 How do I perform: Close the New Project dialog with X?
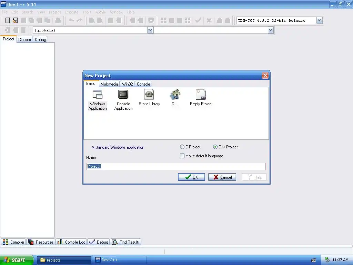(265, 76)
